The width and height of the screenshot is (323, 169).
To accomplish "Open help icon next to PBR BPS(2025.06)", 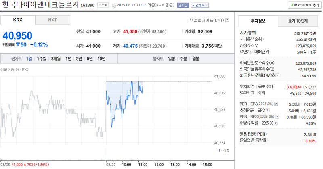I will pyautogui.click(x=277, y=117).
